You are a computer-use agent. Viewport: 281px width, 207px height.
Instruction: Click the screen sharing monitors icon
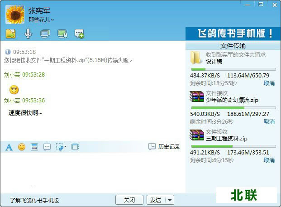[45, 33]
